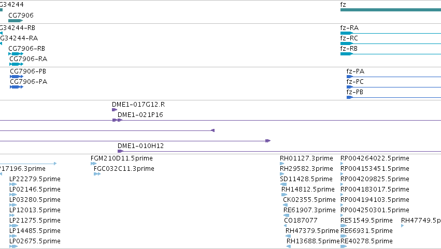Select the LP03280.5prime EST
441x249 pixels.
[13, 205]
